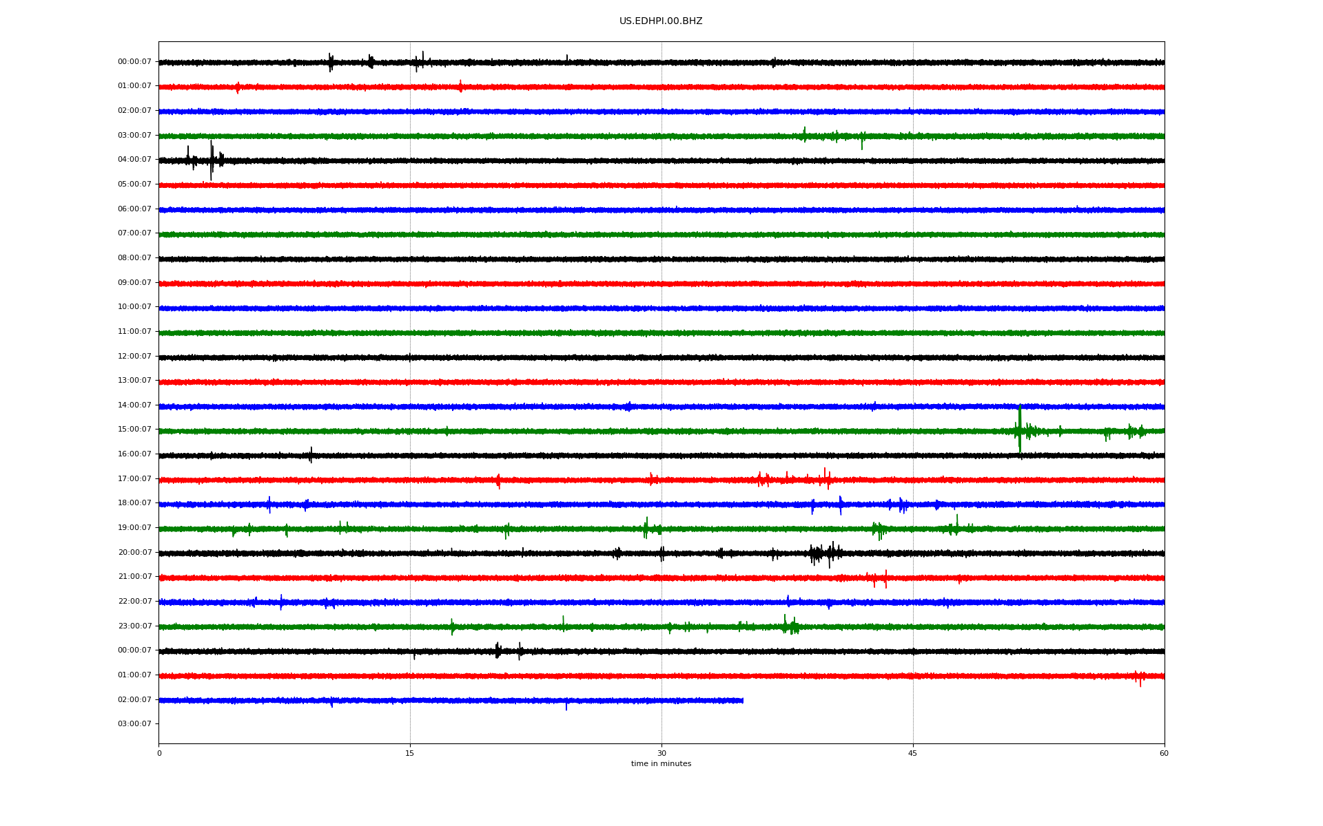Click the x-axis tick label 30
The image size is (1323, 826).
pos(661,754)
